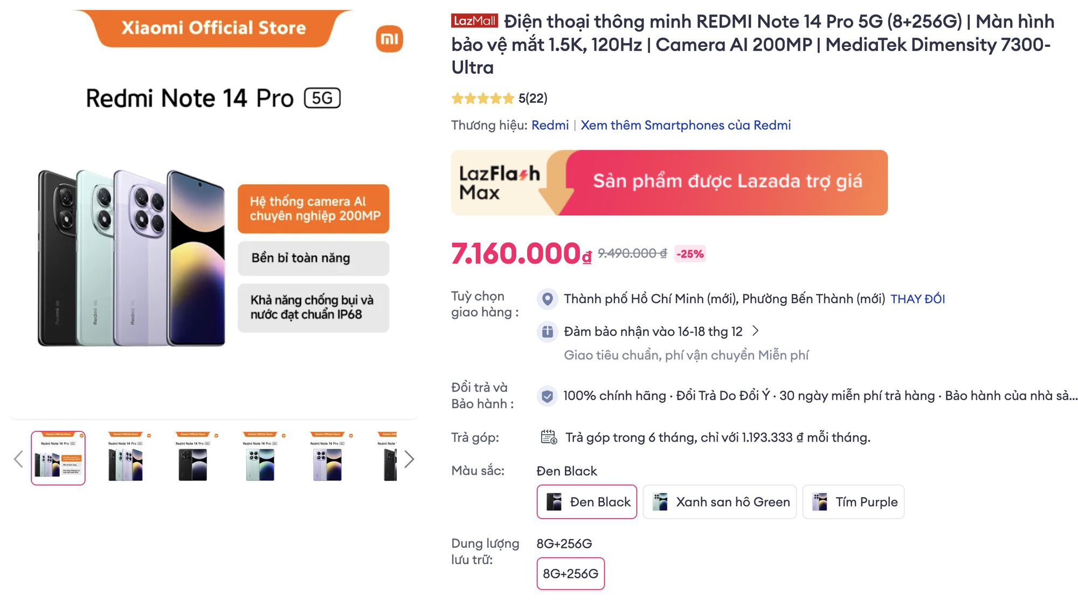
Task: Show previous product thumbnails
Action: coord(18,459)
